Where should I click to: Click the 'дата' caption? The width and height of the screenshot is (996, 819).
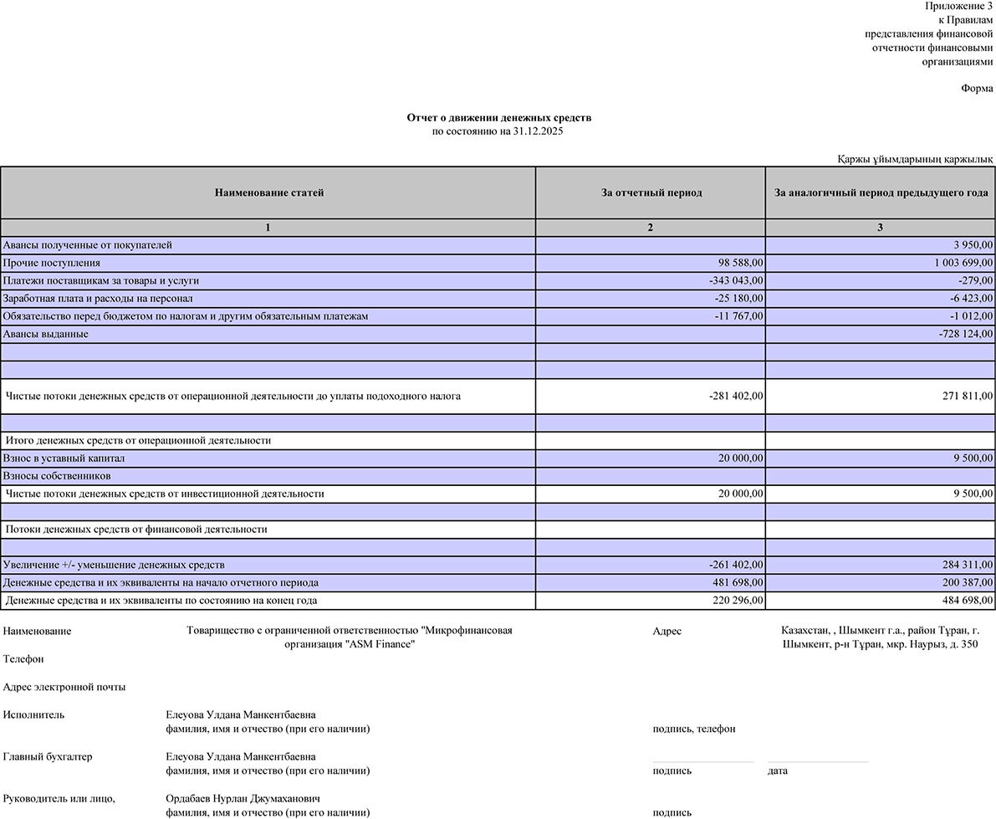[x=778, y=770]
